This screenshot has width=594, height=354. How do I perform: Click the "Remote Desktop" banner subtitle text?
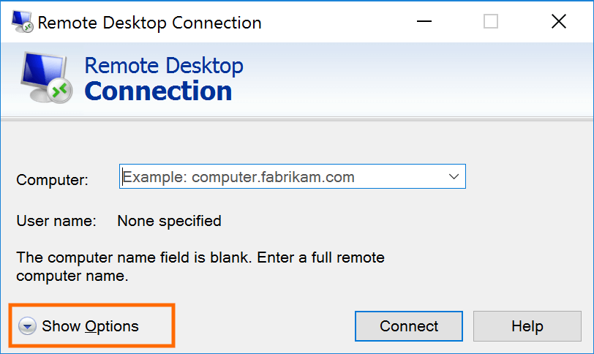tap(164, 65)
